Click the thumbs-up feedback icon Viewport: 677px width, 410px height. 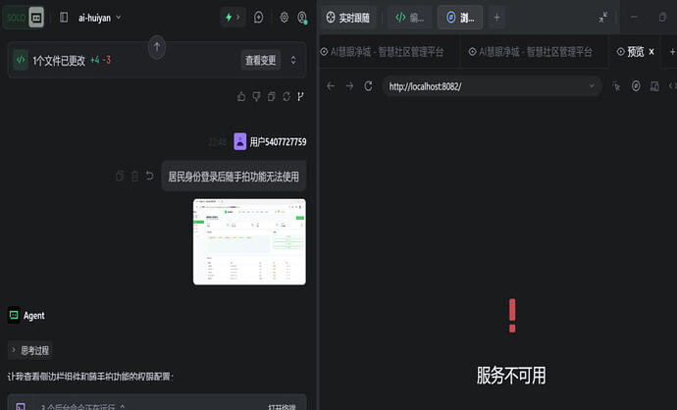tap(241, 97)
